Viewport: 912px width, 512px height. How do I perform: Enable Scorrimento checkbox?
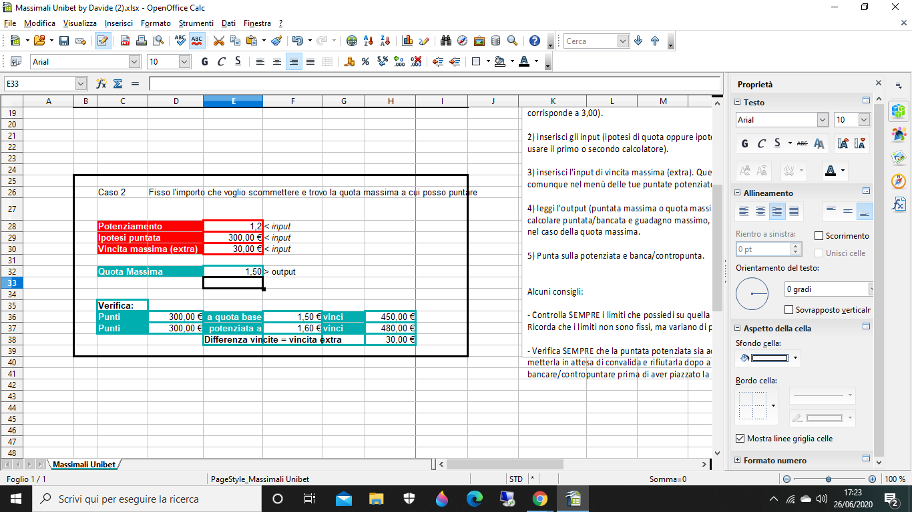pos(819,236)
